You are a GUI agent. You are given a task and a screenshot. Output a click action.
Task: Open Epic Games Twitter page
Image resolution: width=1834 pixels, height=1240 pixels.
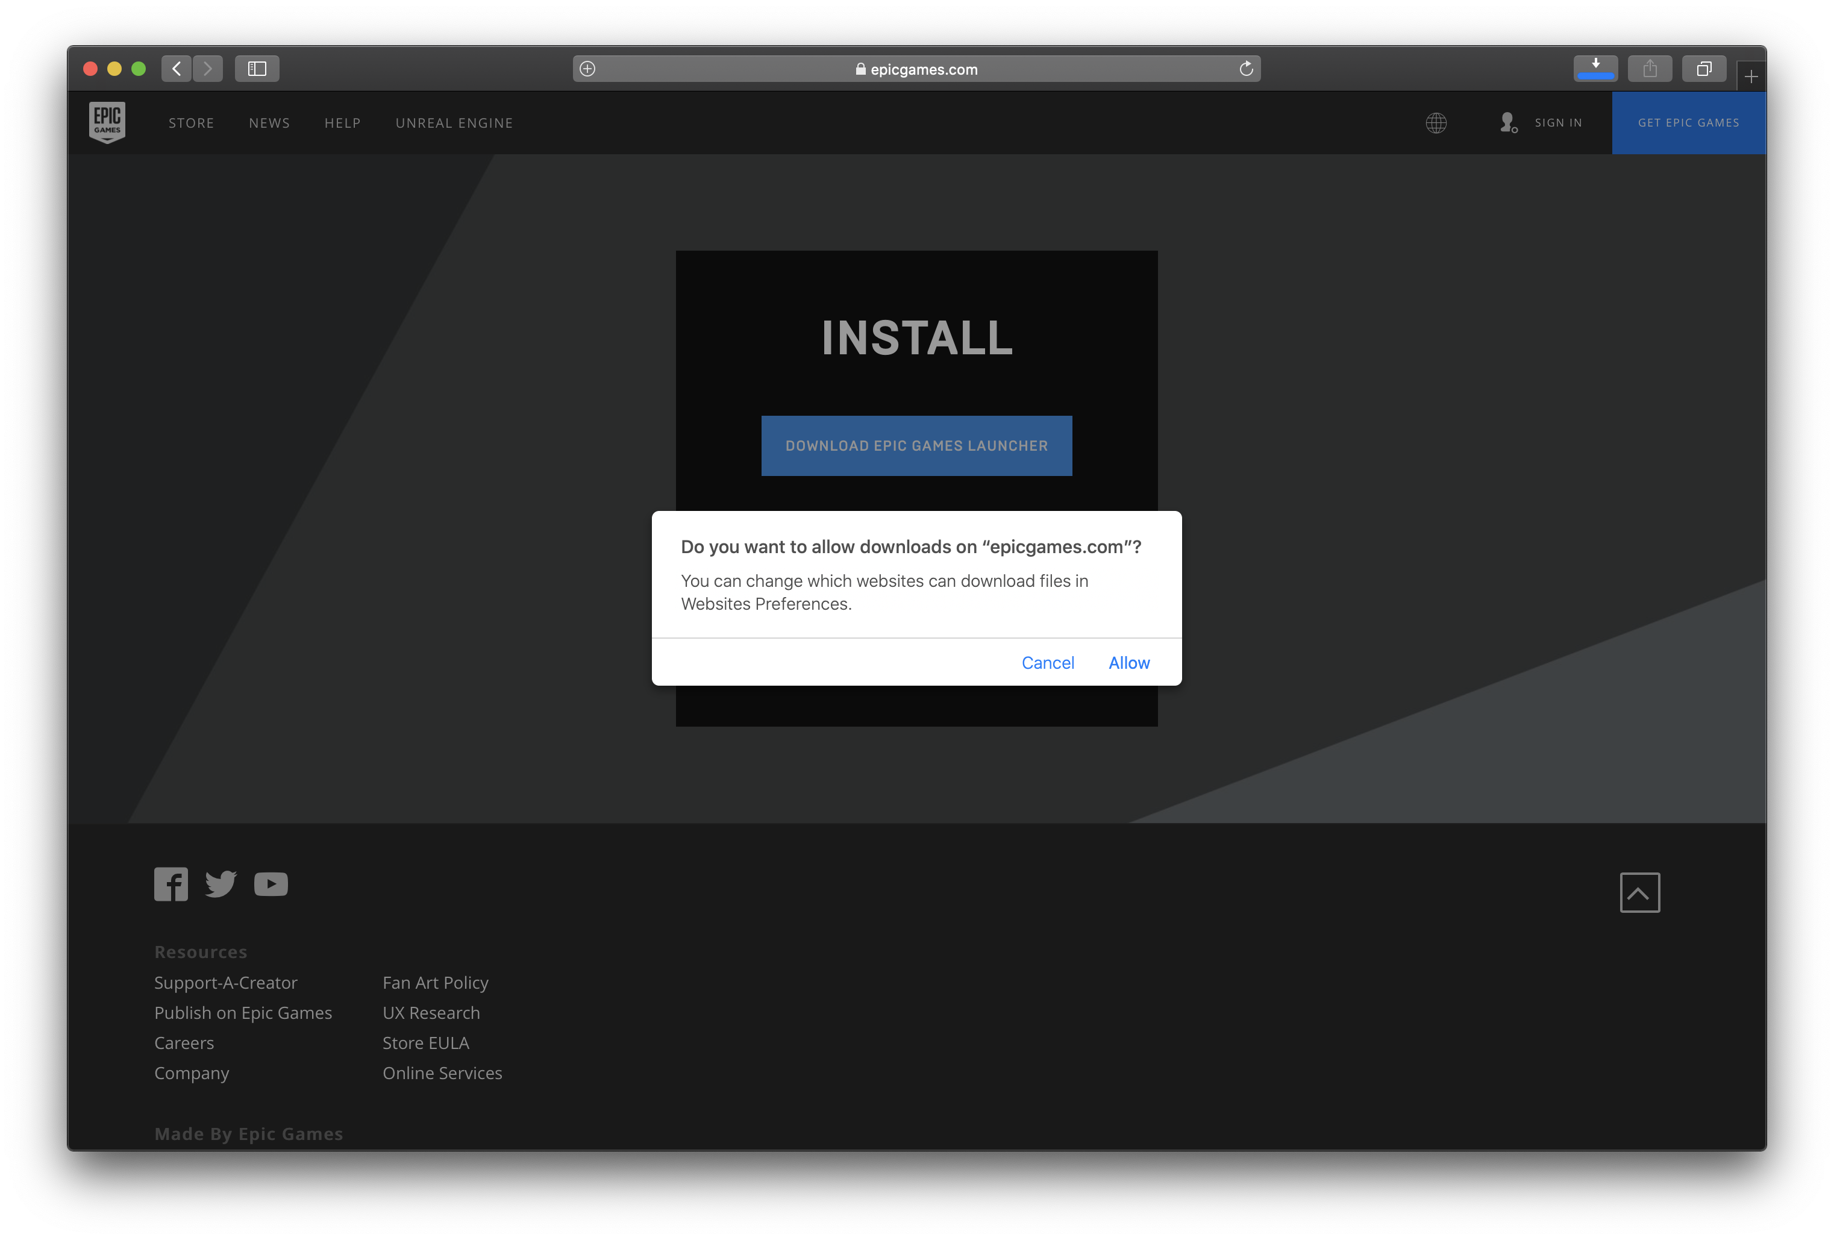pyautogui.click(x=221, y=884)
